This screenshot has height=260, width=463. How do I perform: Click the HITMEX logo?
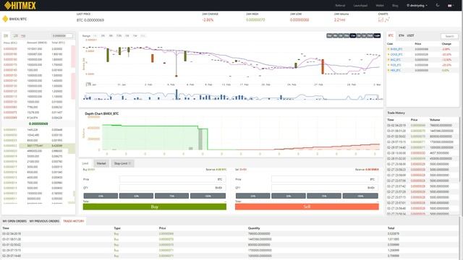(x=20, y=5)
